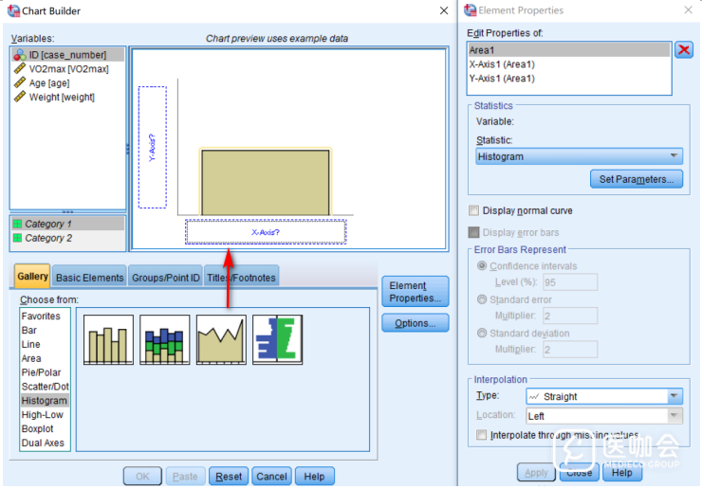
Task: Select the simple histogram chart icon
Action: pos(108,339)
